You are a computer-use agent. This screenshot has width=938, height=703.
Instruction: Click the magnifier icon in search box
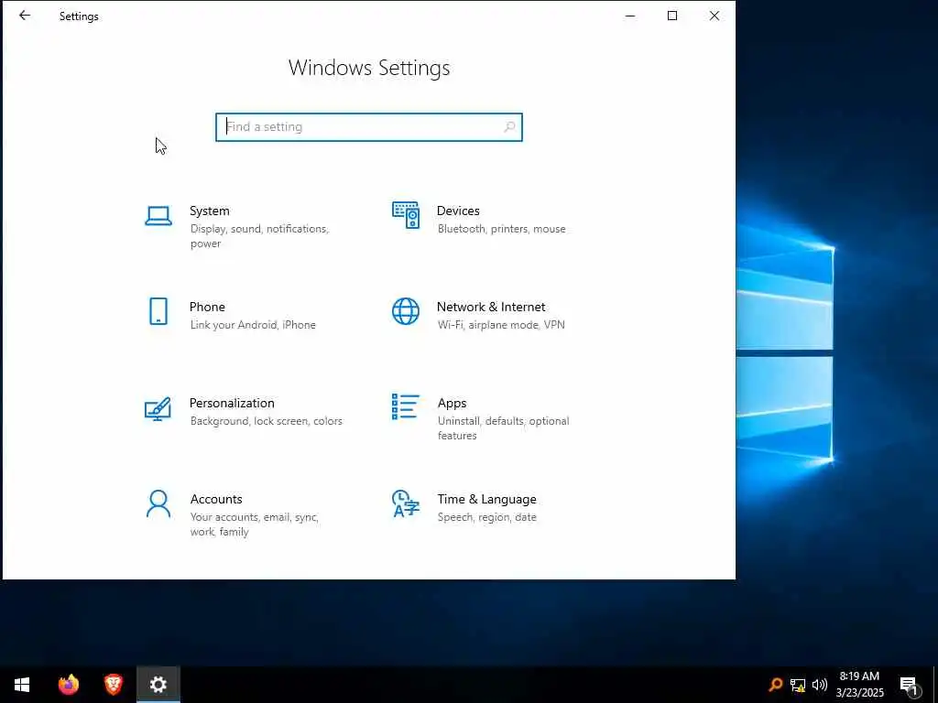[x=509, y=126]
